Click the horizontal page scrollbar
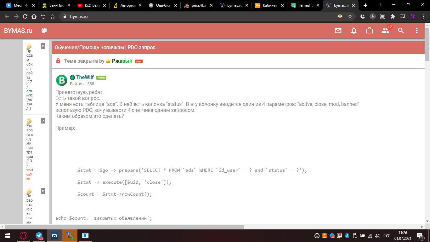Screen dimensions: 430x242 point(125,227)
